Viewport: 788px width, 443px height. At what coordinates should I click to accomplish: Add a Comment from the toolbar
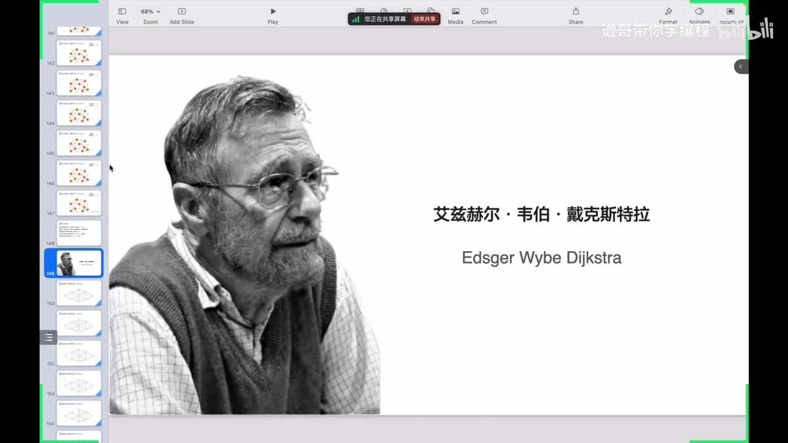(x=484, y=16)
